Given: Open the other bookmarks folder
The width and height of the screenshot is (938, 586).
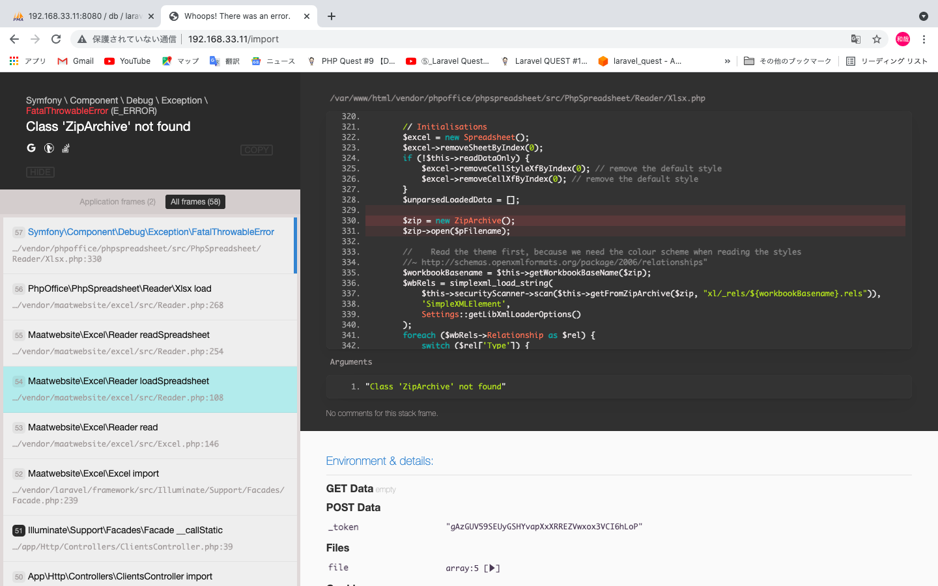Looking at the screenshot, I should coord(788,61).
